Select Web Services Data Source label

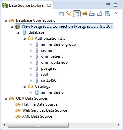coord(44,110)
